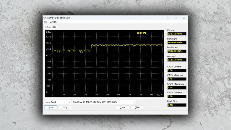
Task: Close the AIDA64 Disk Benchmark window
Action: point(184,18)
